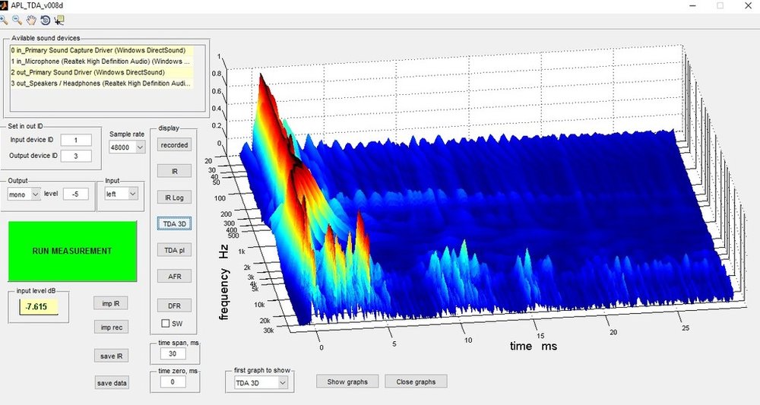Viewport: 760px width, 405px height.
Task: Show the AFR display
Action: (x=175, y=276)
